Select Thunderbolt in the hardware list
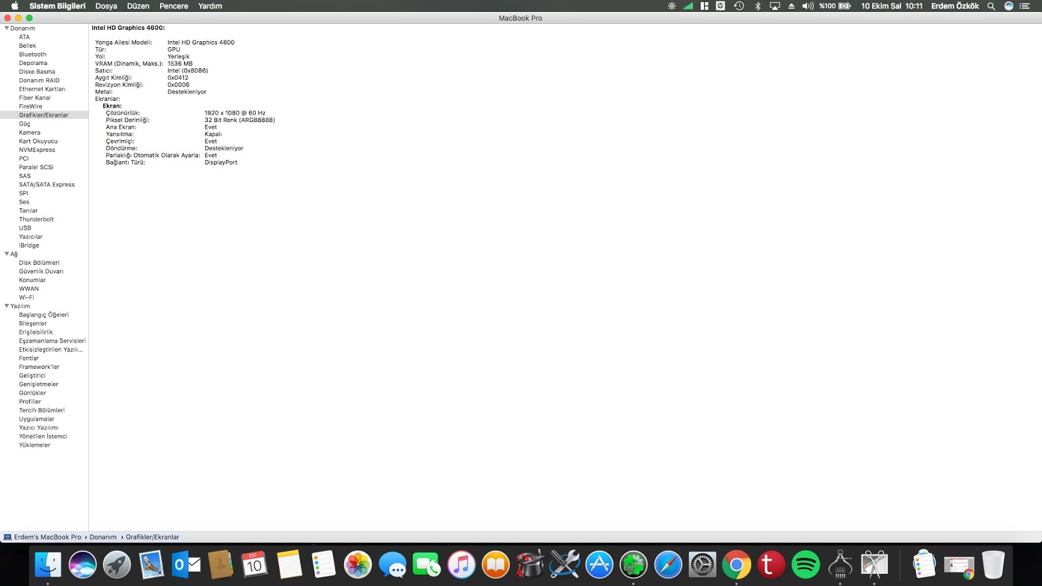1042x586 pixels. pos(36,219)
